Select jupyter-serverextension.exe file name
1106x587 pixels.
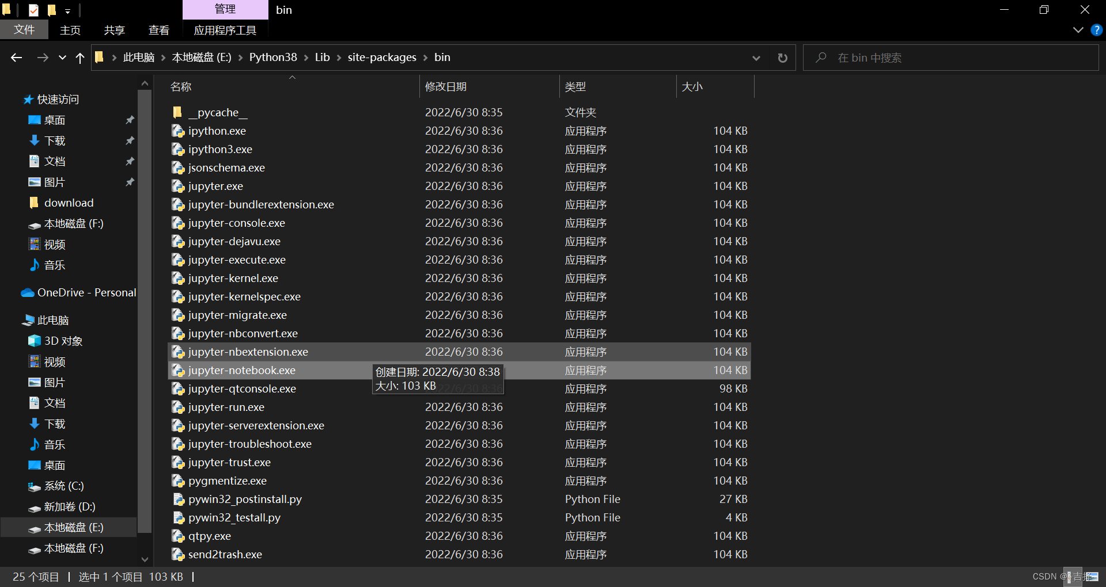click(256, 425)
